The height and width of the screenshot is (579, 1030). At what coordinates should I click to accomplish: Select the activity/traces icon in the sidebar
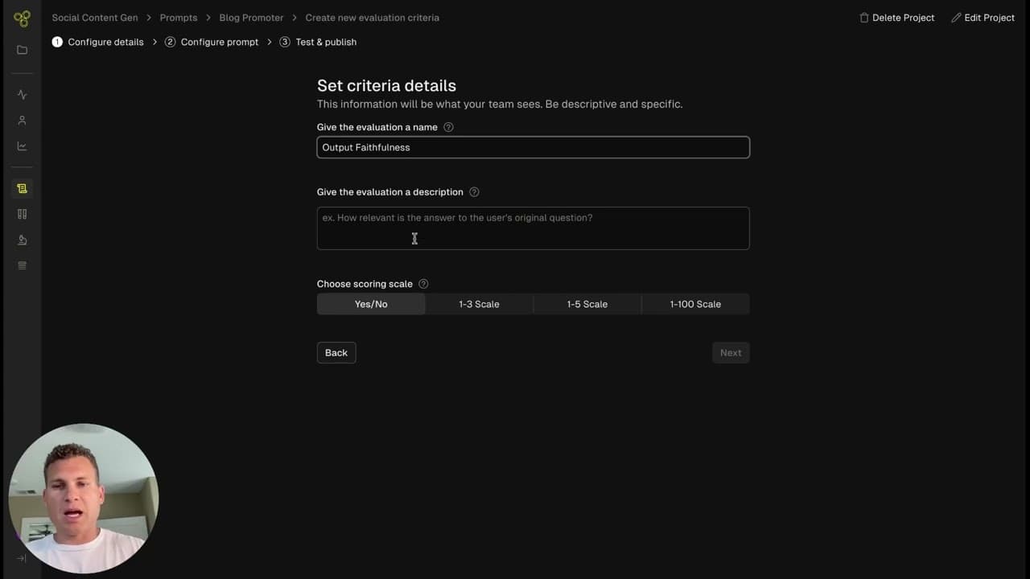pos(22,94)
